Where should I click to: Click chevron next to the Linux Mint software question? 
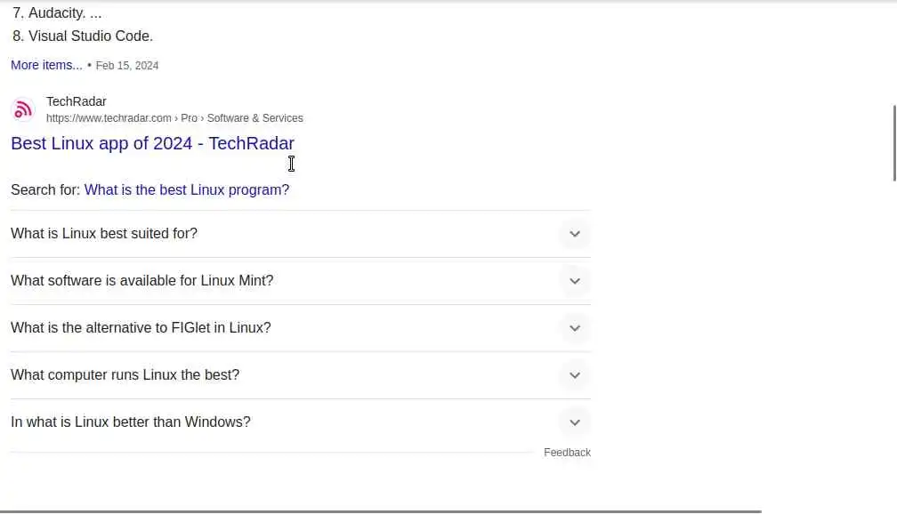575,281
